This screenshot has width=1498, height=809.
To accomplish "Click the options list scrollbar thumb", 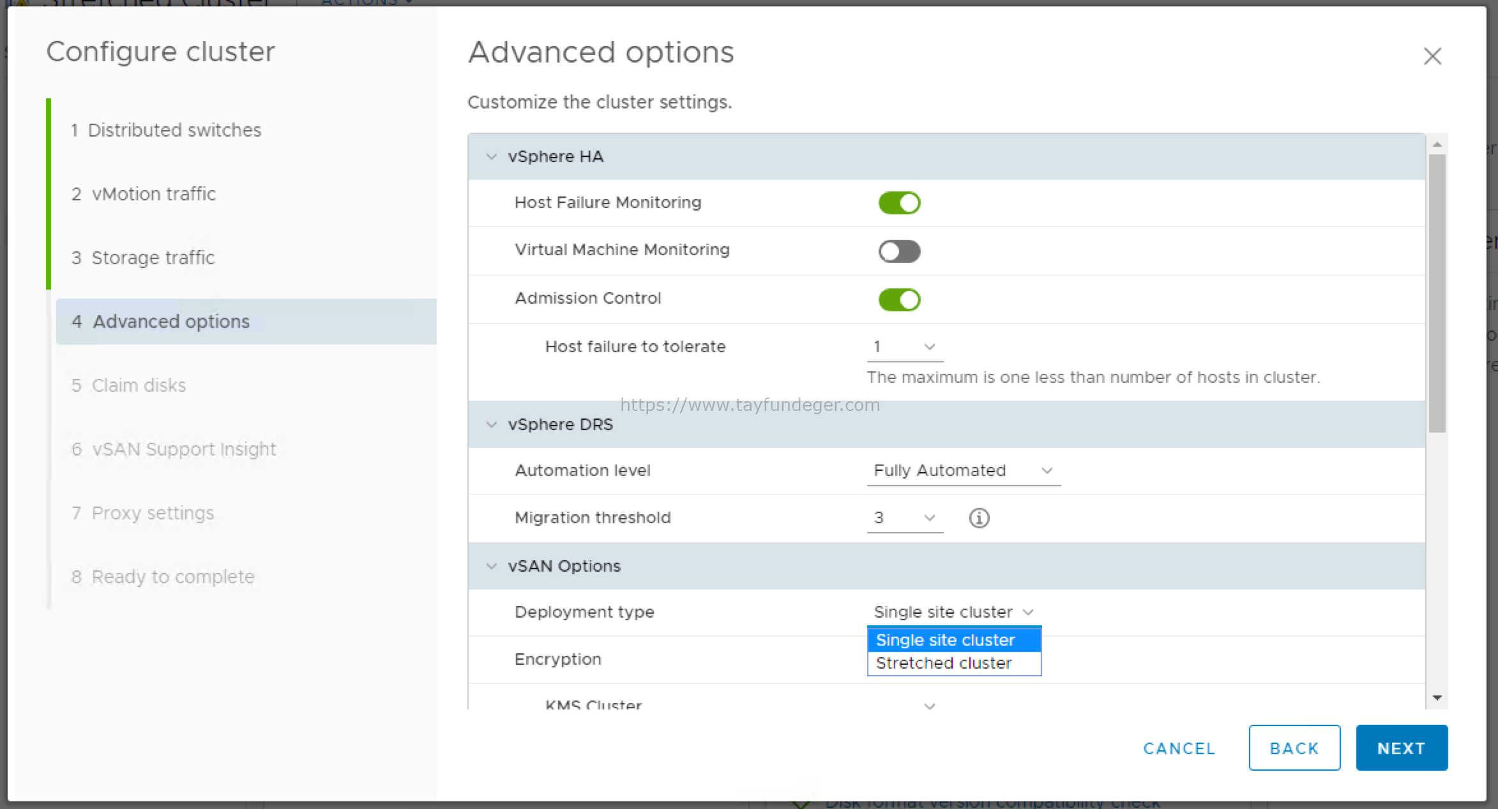I will (1437, 293).
